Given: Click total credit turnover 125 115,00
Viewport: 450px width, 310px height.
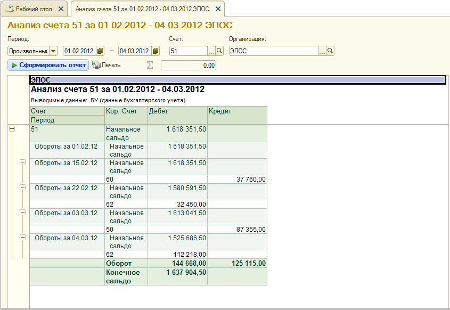Looking at the screenshot, I should (249, 263).
